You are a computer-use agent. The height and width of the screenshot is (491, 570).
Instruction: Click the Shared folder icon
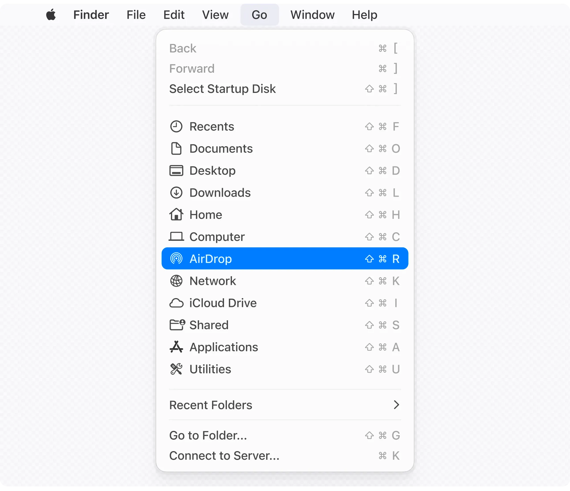coord(177,325)
